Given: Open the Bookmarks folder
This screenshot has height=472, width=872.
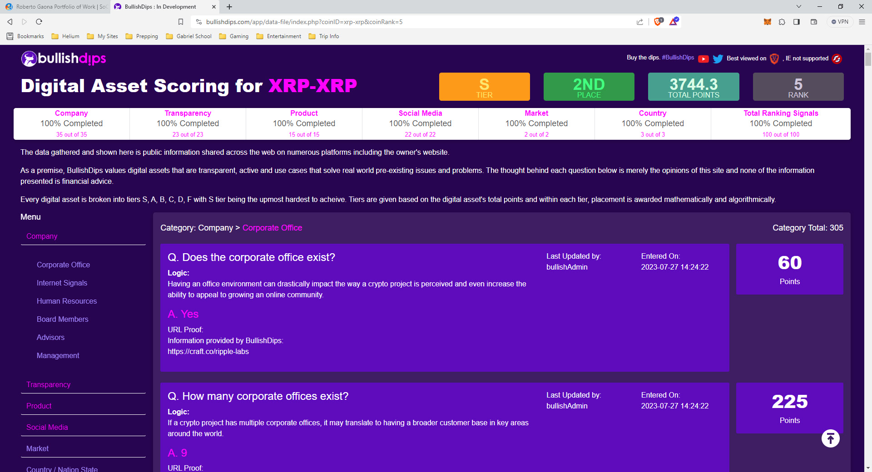Looking at the screenshot, I should [x=25, y=36].
